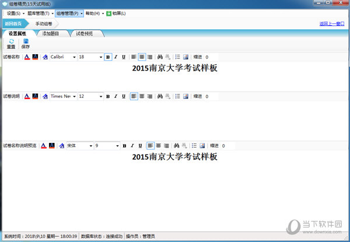This screenshot has width=350, height=242.
Task: Click 手动组卷 breadcrumb
Action: (44, 23)
